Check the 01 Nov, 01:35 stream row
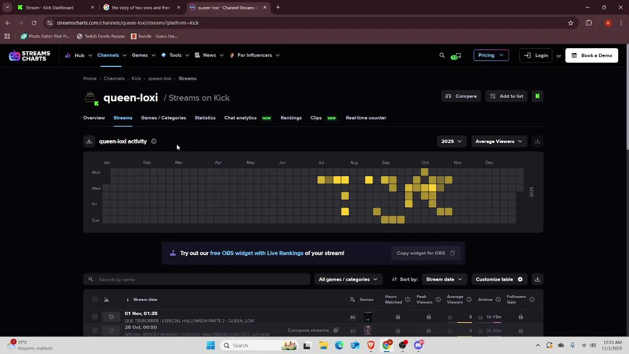This screenshot has height=354, width=629. click(95, 317)
